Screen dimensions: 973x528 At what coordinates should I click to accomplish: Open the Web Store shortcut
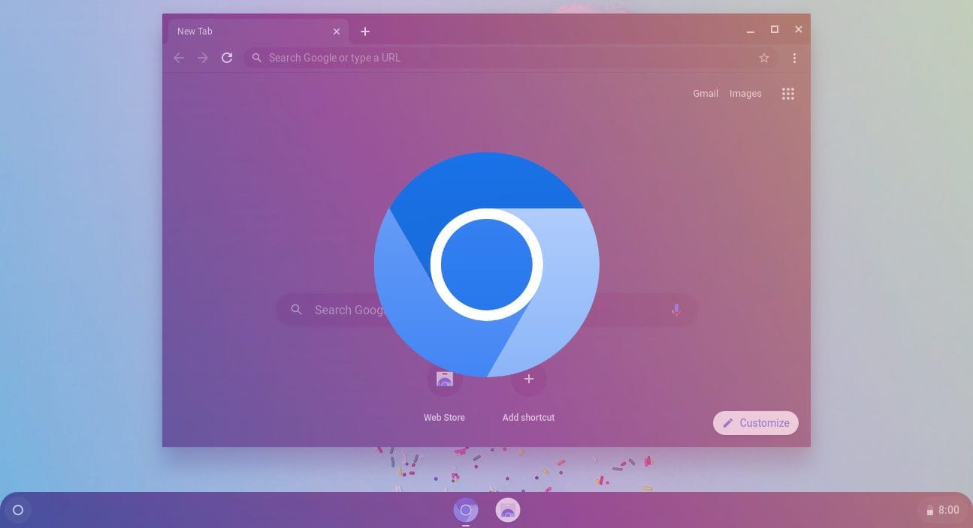444,379
